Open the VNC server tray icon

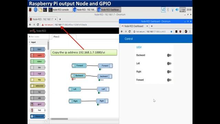[163, 10]
